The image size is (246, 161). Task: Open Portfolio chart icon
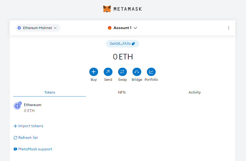pyautogui.click(x=151, y=72)
